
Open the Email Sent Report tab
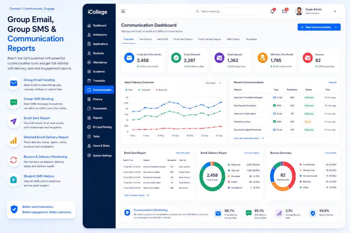(183, 39)
